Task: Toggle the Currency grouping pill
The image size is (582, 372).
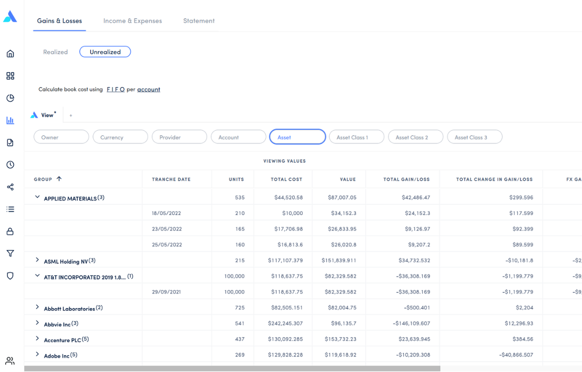Action: (x=120, y=137)
